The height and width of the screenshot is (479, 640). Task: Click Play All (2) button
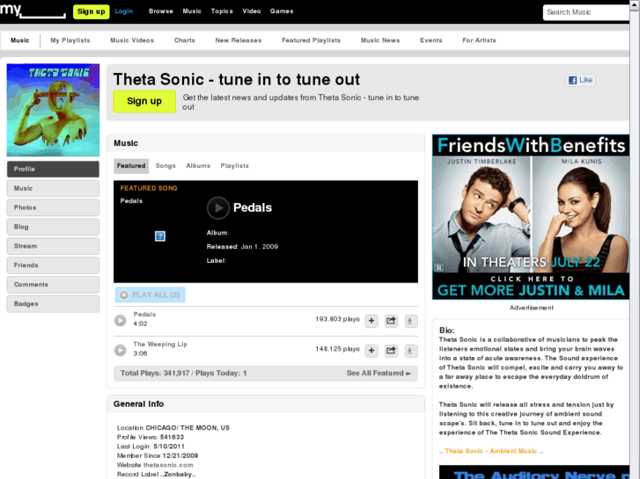pos(151,294)
